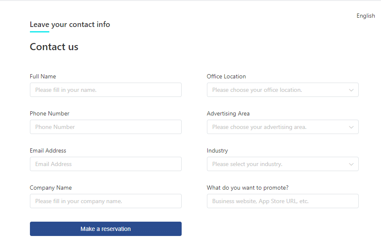The width and height of the screenshot is (381, 252).
Task: Click the Email Address label text
Action: pos(48,150)
